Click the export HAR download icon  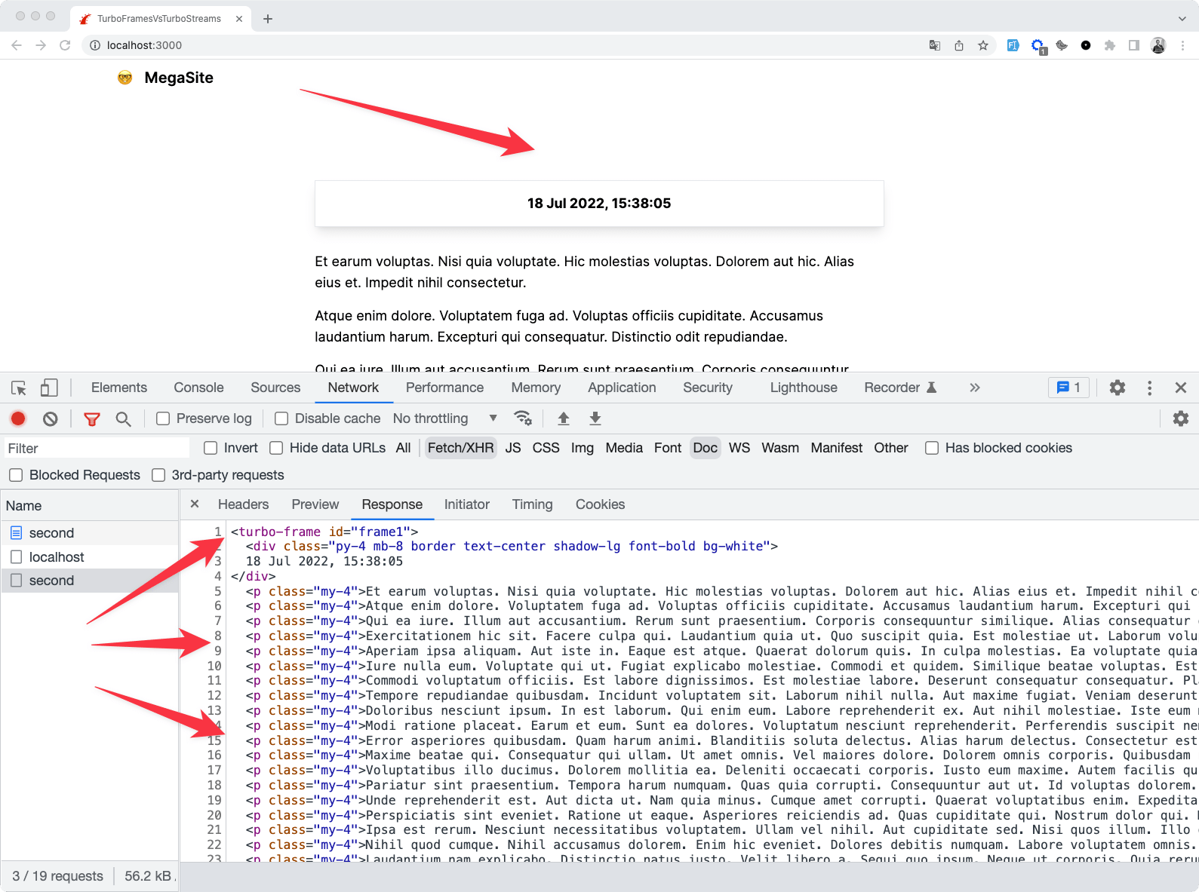(x=595, y=418)
